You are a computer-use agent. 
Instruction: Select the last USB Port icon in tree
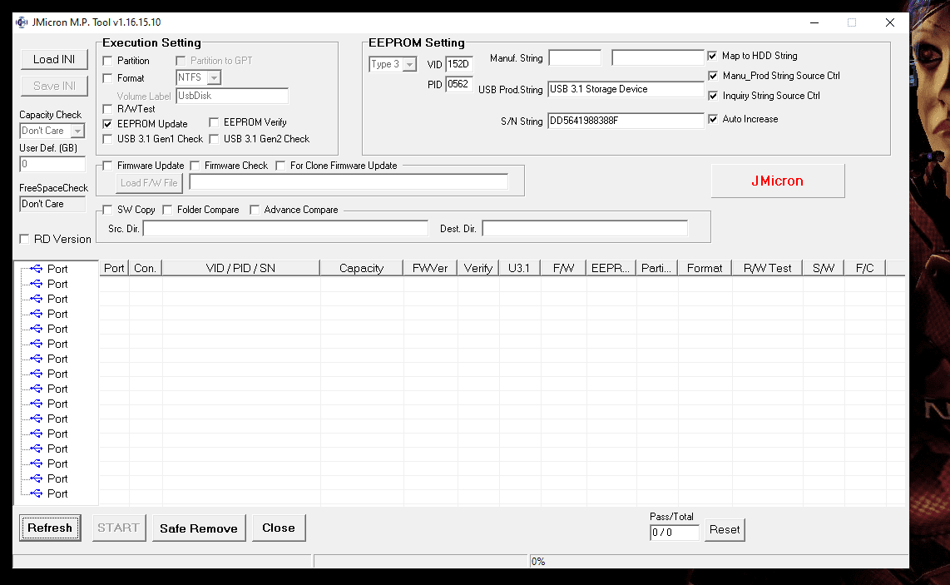click(37, 493)
